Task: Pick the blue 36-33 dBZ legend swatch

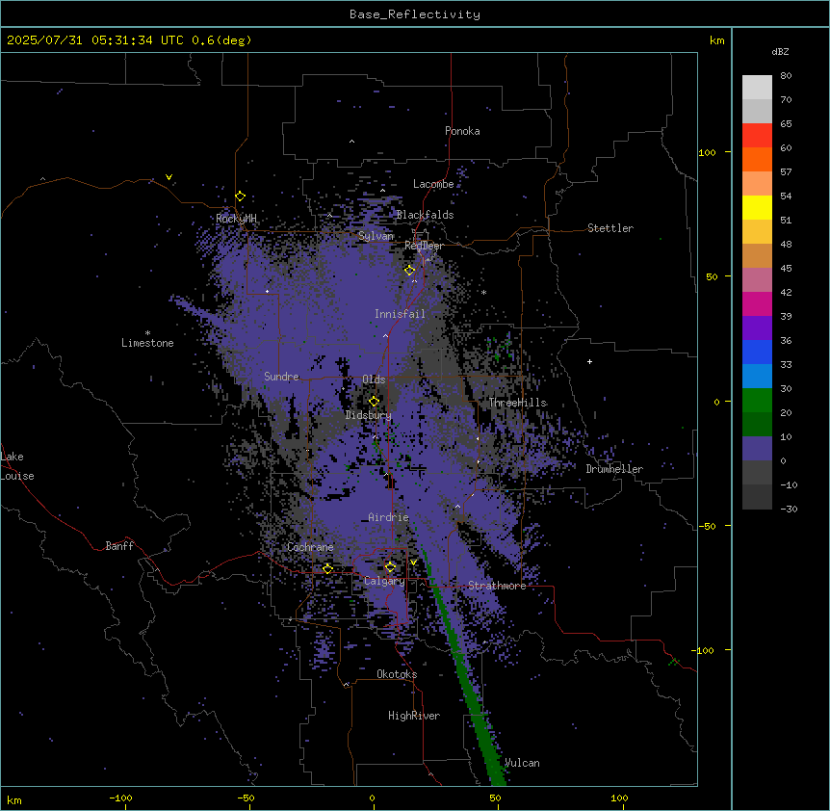Action: click(x=757, y=352)
